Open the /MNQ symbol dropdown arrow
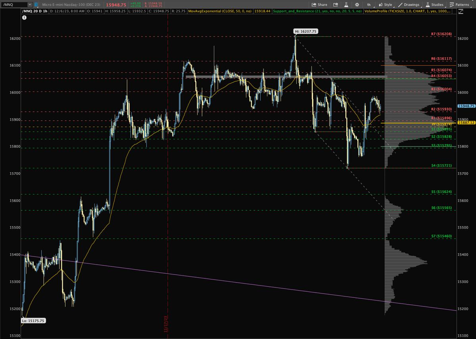The image size is (476, 339). click(x=30, y=4)
